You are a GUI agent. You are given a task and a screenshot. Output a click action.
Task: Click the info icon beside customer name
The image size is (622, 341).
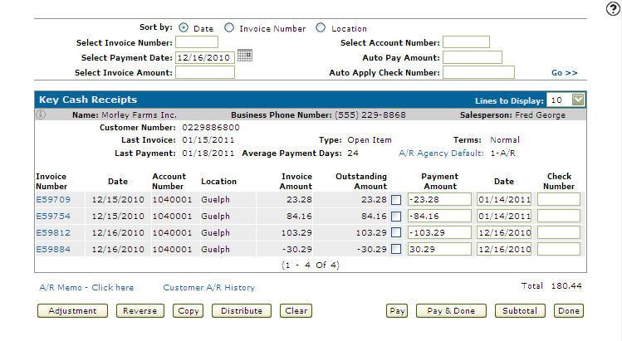pos(40,115)
